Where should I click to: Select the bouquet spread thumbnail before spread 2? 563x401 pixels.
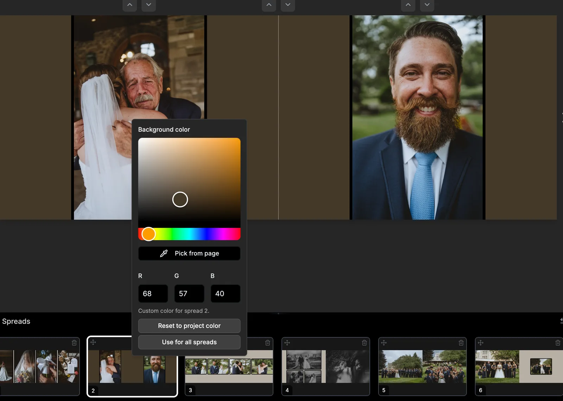(x=40, y=367)
